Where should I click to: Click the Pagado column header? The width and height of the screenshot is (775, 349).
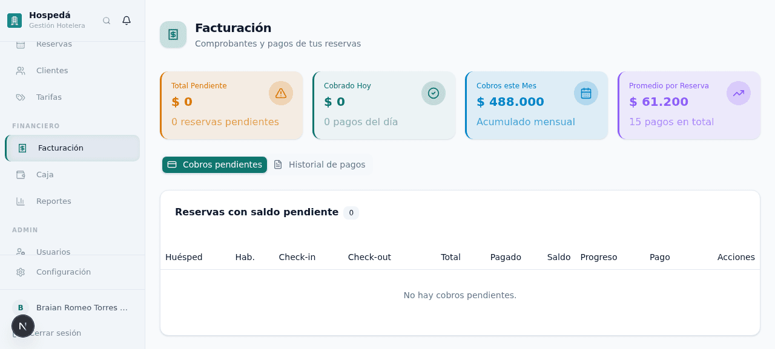(x=506, y=257)
